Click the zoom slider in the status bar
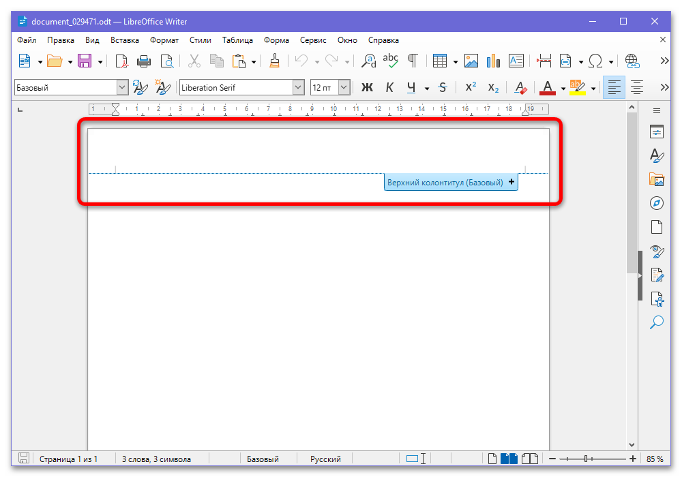Viewport: 682px width, 477px height. coord(593,459)
